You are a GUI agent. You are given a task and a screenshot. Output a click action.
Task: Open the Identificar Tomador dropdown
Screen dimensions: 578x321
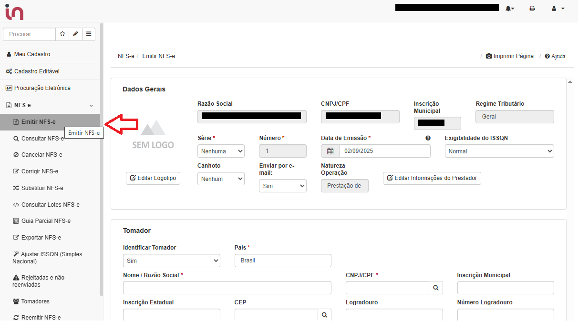click(x=171, y=261)
